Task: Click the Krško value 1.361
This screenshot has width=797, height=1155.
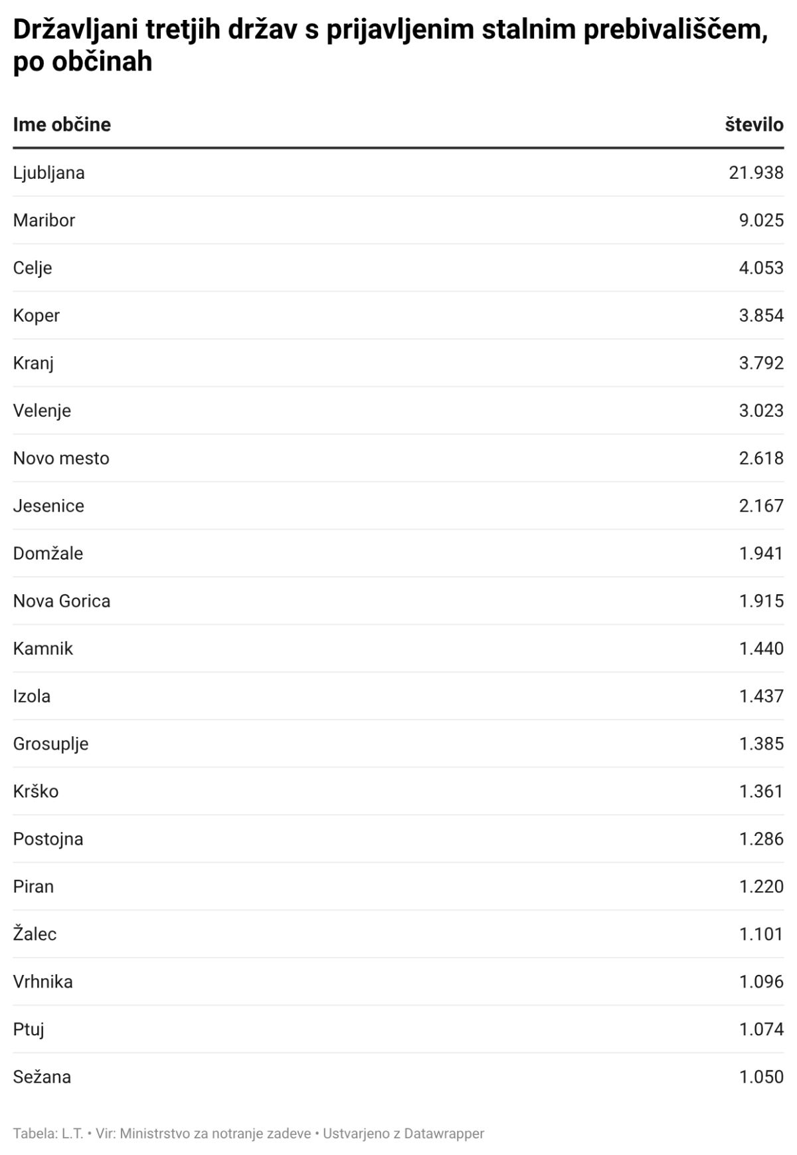Action: [761, 791]
